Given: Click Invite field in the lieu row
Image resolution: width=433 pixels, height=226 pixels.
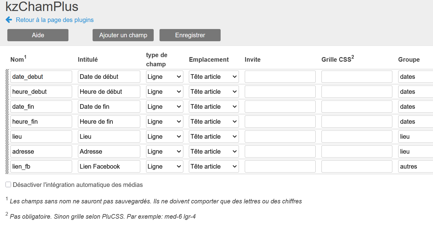Looking at the screenshot, I should [280, 137].
